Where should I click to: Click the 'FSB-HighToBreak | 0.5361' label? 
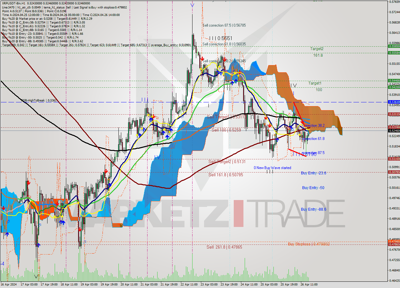coord(39,100)
